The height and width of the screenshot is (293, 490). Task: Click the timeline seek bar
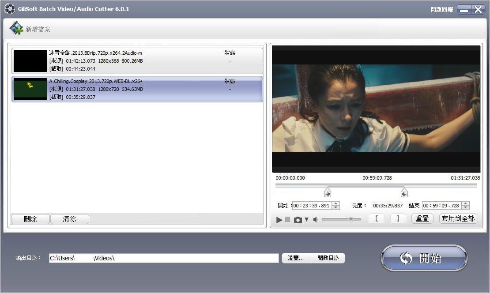tap(376, 185)
